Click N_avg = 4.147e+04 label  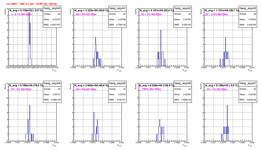tap(156, 10)
